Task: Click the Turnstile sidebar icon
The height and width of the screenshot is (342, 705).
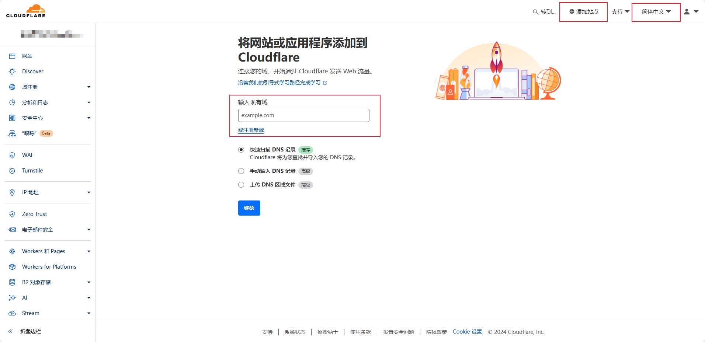Action: pos(12,171)
